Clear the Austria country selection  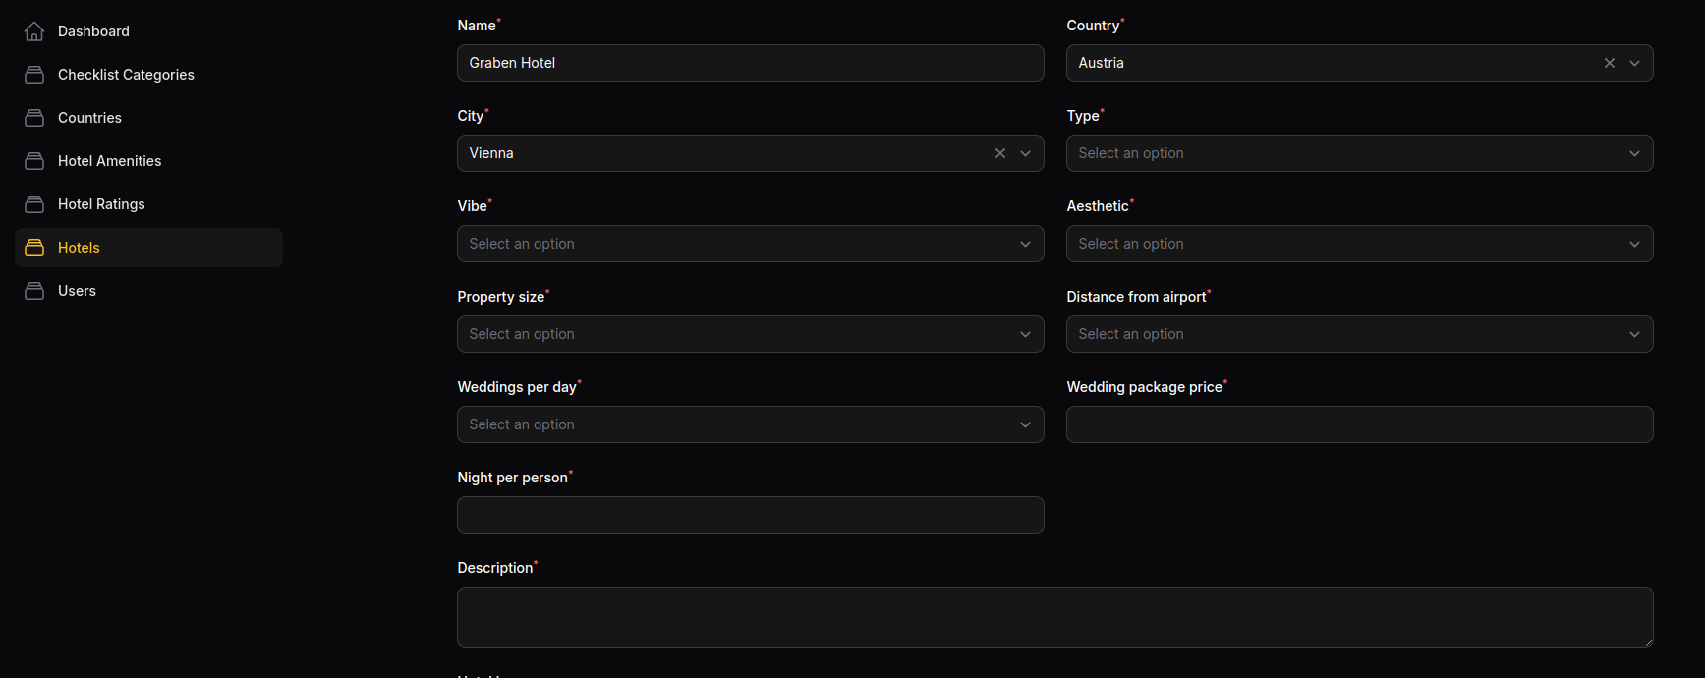coord(1610,63)
